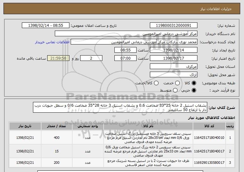Click validity date field 1398/02/17
The height and width of the screenshot is (172, 244).
(x=174, y=58)
